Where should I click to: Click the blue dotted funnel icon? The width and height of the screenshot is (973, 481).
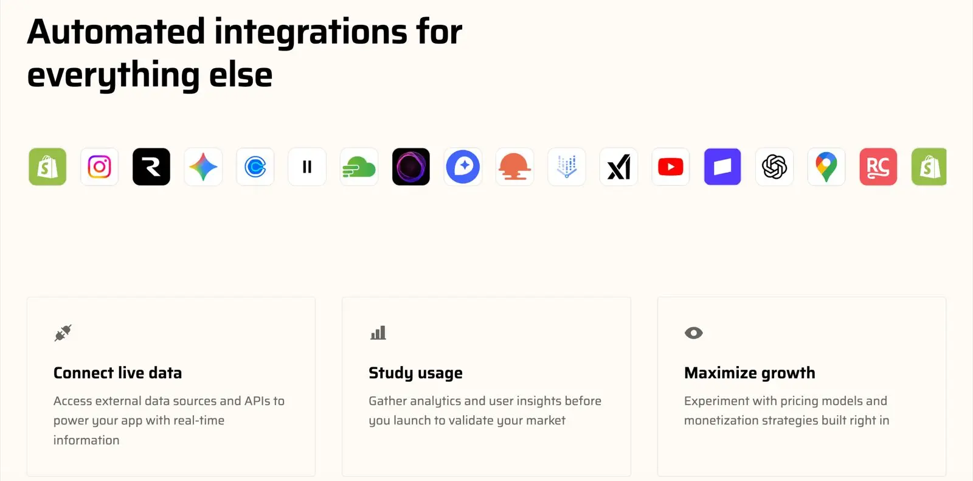point(567,167)
